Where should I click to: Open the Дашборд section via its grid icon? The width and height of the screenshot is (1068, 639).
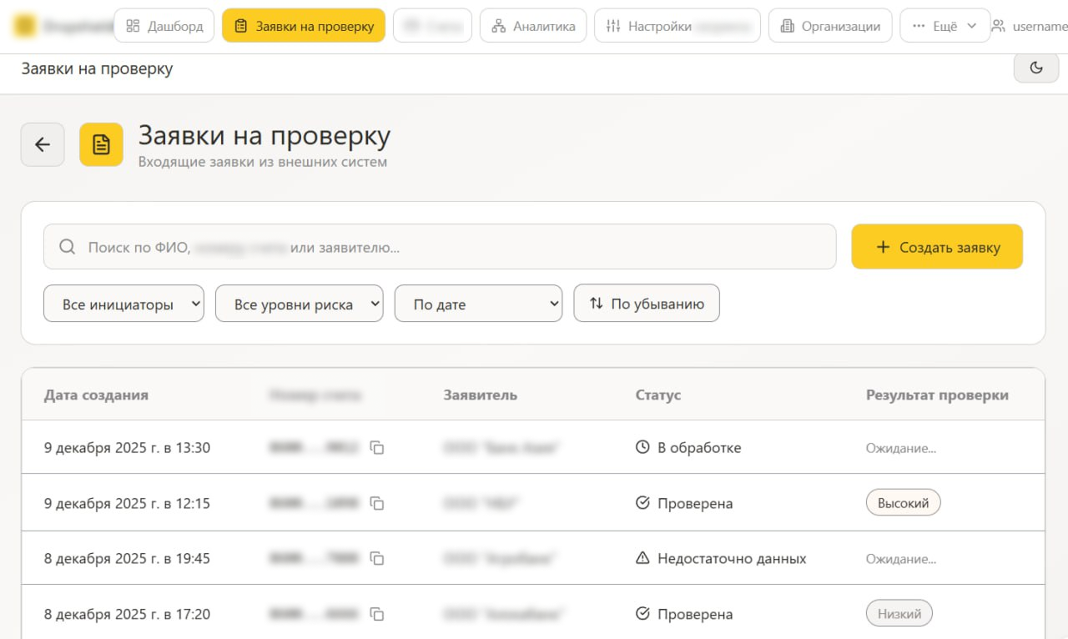133,26
